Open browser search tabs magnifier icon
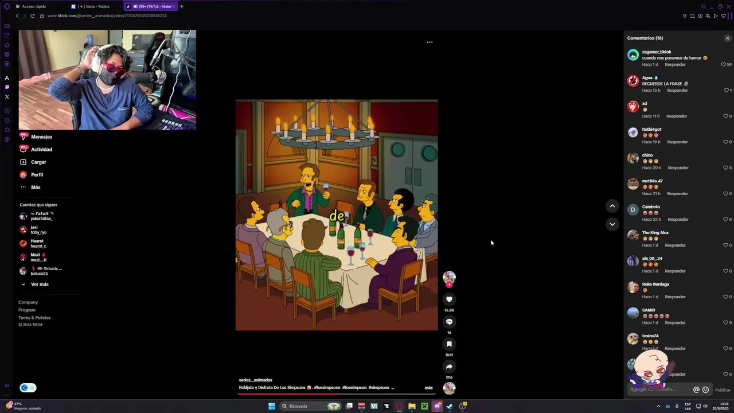 (704, 6)
